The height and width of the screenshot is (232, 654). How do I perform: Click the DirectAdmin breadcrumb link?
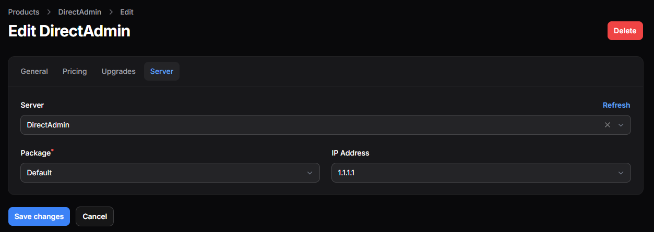pyautogui.click(x=80, y=12)
